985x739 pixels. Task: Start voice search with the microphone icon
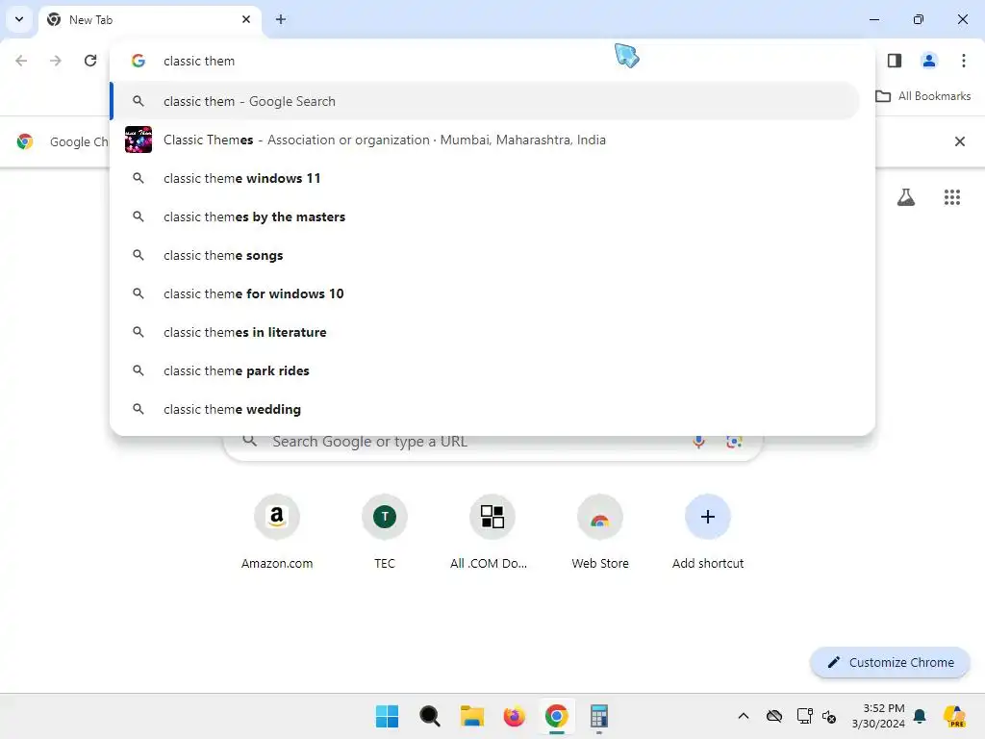pyautogui.click(x=698, y=442)
